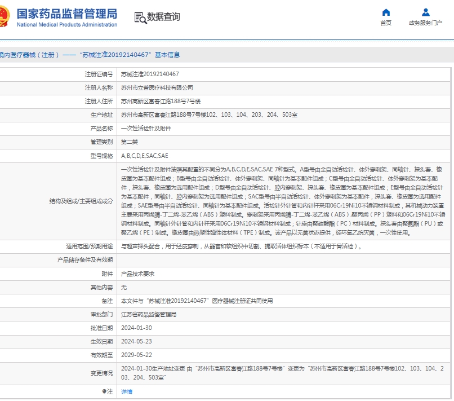Click attachment value 产品技术要求

point(137,274)
